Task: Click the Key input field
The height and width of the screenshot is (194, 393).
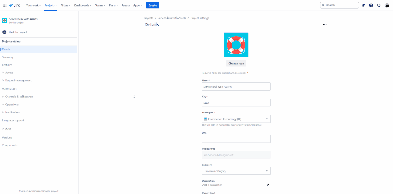Action: tap(236, 103)
